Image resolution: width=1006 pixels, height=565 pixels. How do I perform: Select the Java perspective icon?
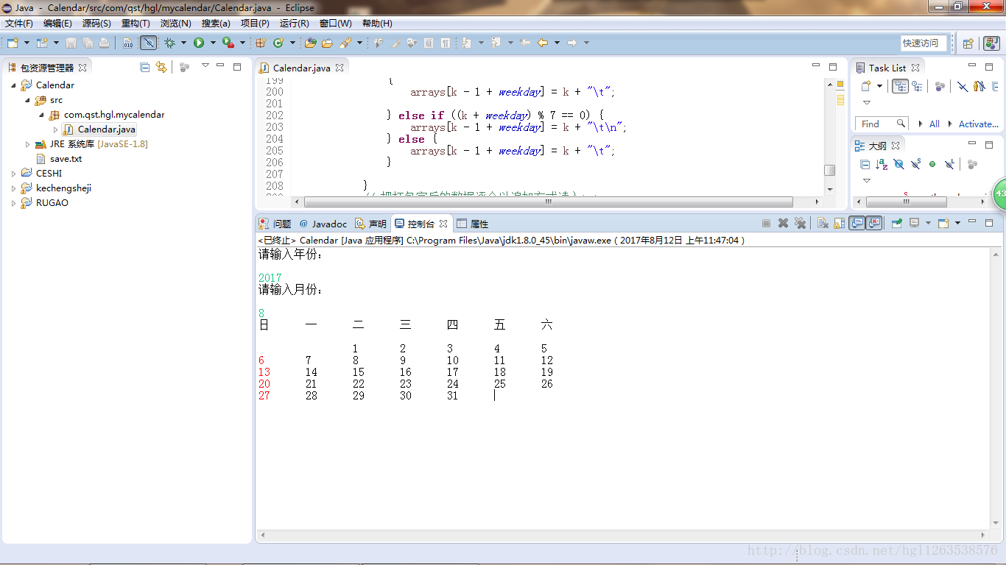[x=991, y=43]
